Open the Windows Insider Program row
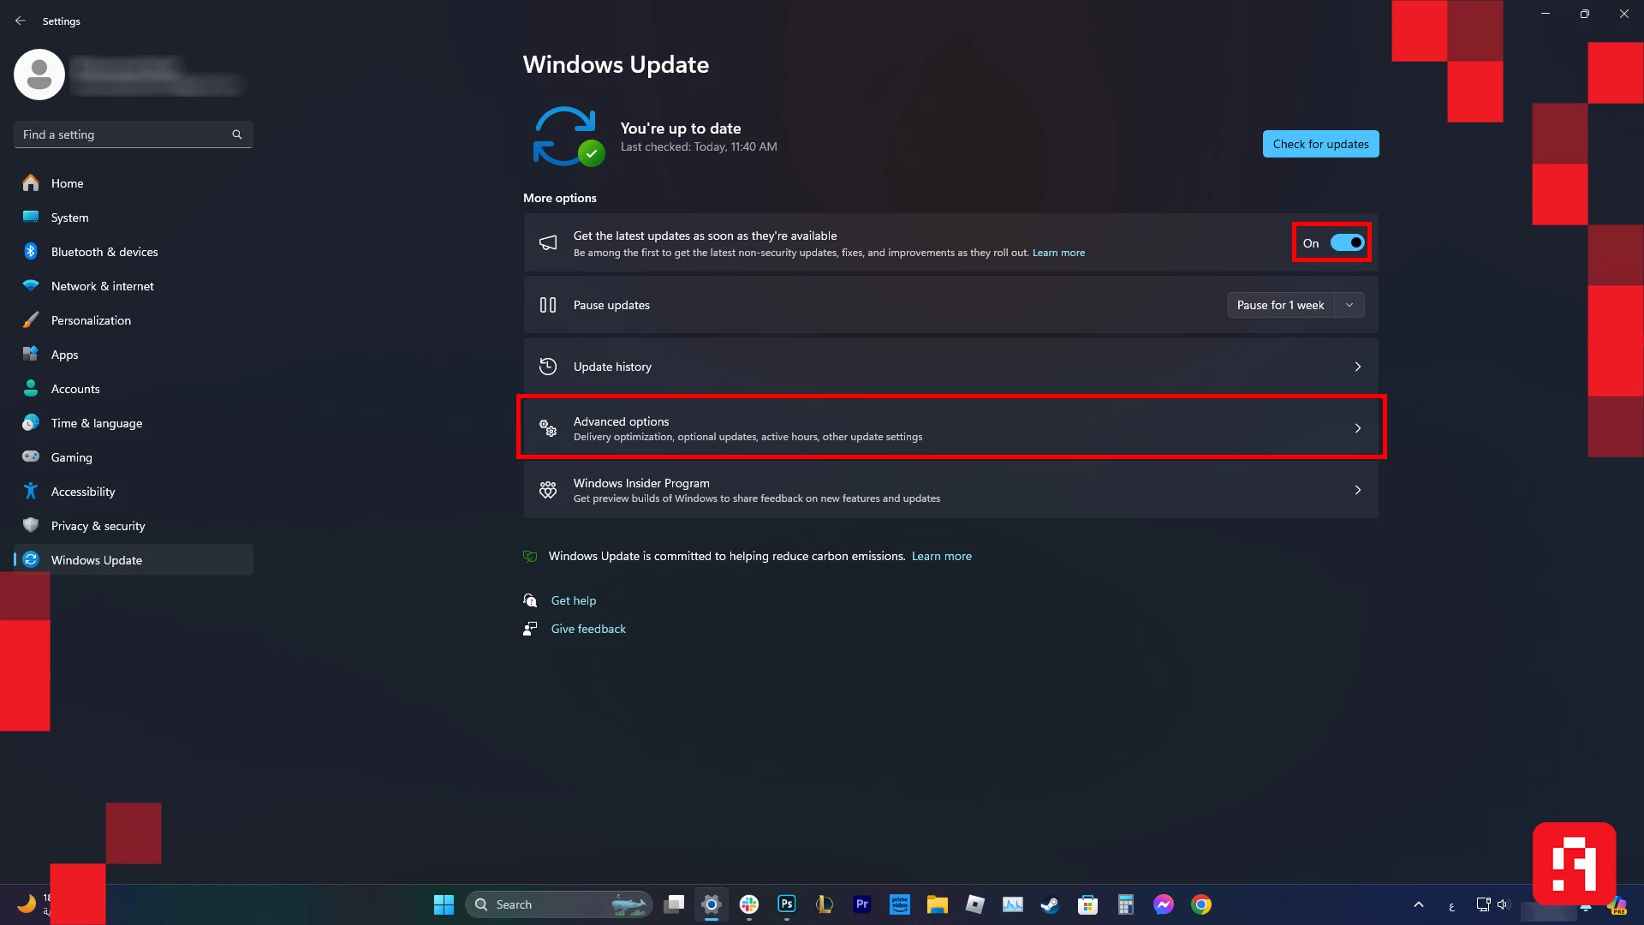 pyautogui.click(x=950, y=490)
